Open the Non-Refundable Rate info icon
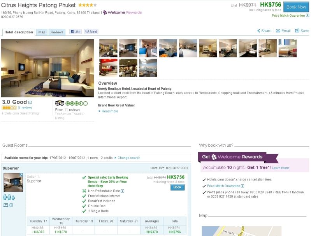 click(x=123, y=191)
